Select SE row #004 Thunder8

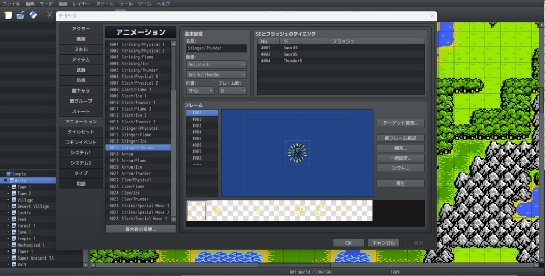(341, 61)
